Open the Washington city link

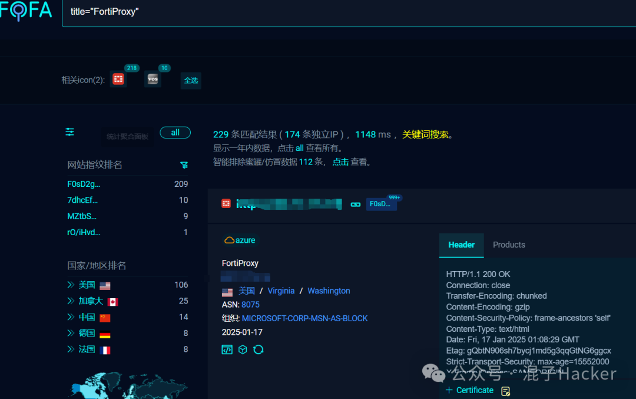[329, 291]
